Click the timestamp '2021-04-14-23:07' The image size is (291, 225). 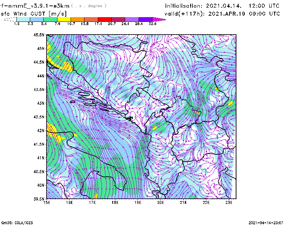click(x=266, y=223)
